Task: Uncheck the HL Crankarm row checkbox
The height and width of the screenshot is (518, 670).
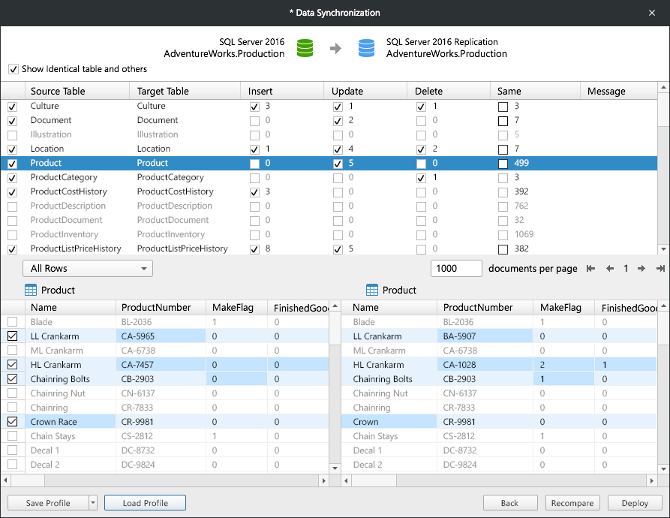Action: tap(13, 365)
